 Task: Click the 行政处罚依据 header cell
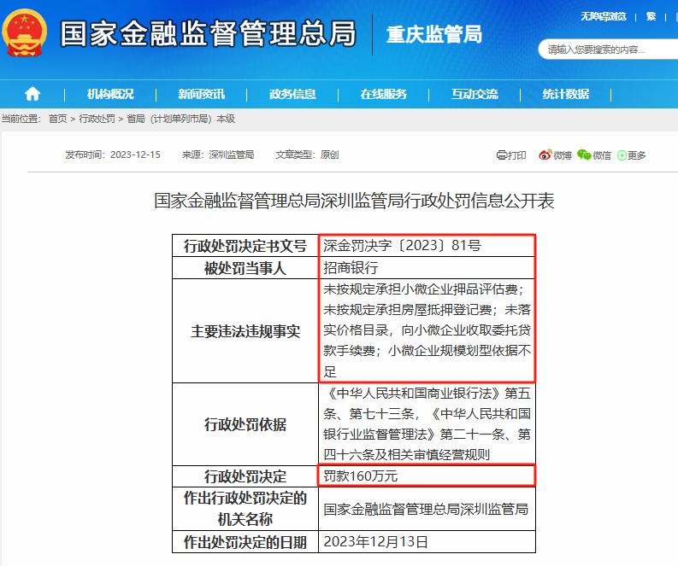click(x=245, y=424)
